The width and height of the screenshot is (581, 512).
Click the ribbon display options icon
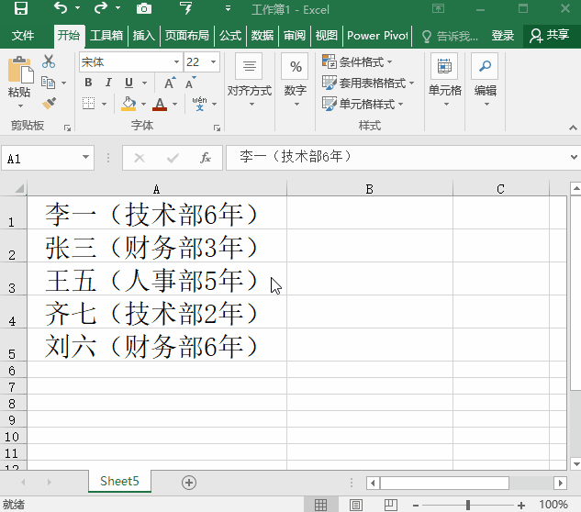pos(439,8)
